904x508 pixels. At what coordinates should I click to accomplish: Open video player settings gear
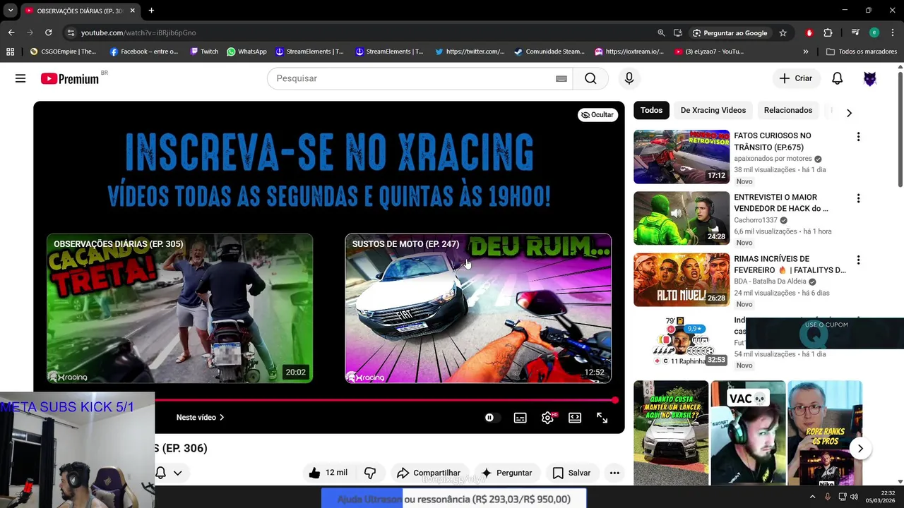click(547, 418)
